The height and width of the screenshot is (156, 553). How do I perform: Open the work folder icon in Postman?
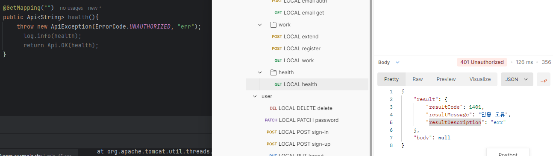point(274,25)
